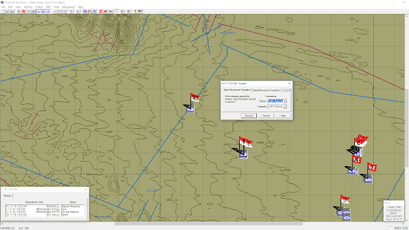This screenshot has width=409, height=230.
Task: Click the red X delete toolbar icon
Action: click(x=24, y=11)
